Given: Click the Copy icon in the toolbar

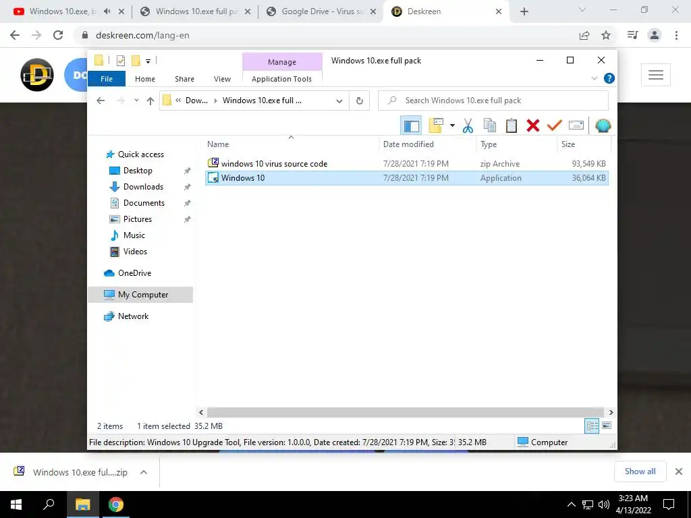Looking at the screenshot, I should click(x=490, y=125).
